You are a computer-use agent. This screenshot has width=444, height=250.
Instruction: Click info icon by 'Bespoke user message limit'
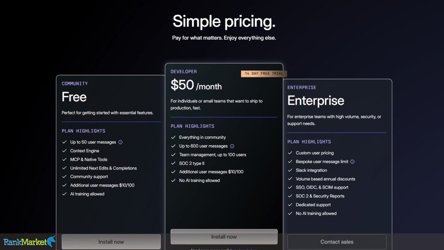tap(352, 162)
